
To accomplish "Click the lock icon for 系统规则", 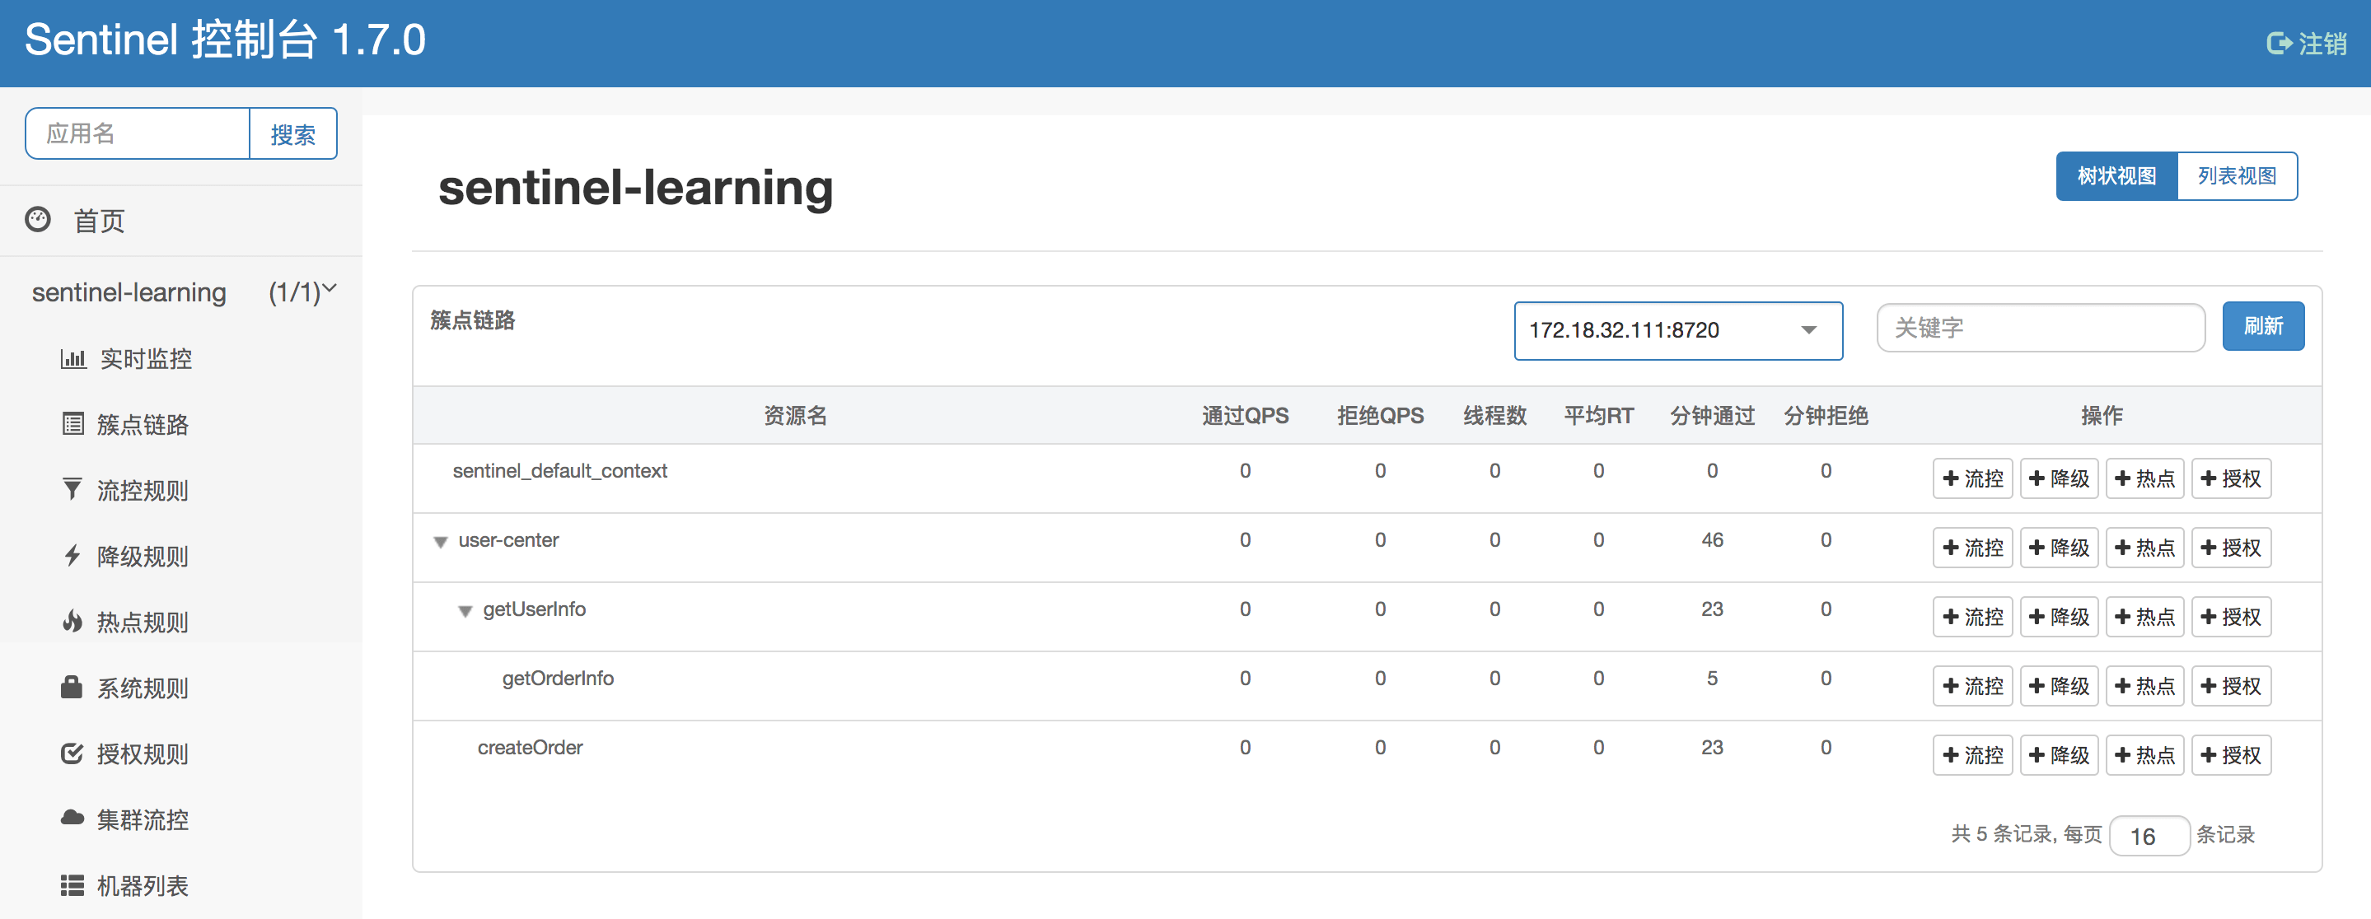I will click(72, 687).
